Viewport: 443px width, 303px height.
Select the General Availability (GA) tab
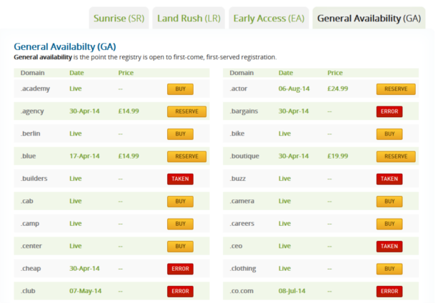click(369, 18)
